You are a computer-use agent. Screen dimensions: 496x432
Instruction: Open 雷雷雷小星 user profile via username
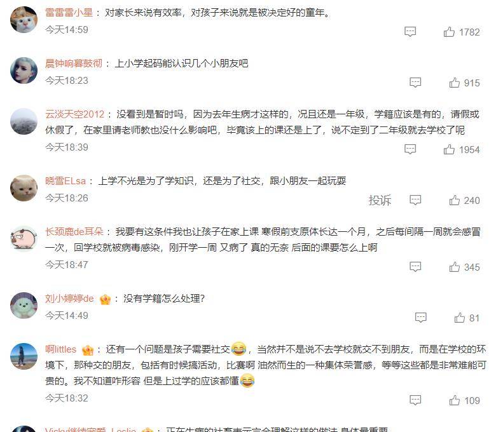[69, 13]
